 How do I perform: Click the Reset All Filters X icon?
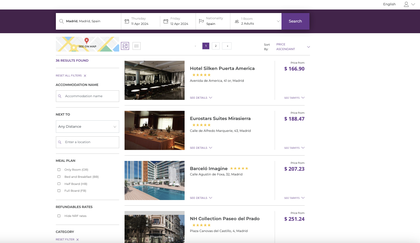(x=85, y=76)
